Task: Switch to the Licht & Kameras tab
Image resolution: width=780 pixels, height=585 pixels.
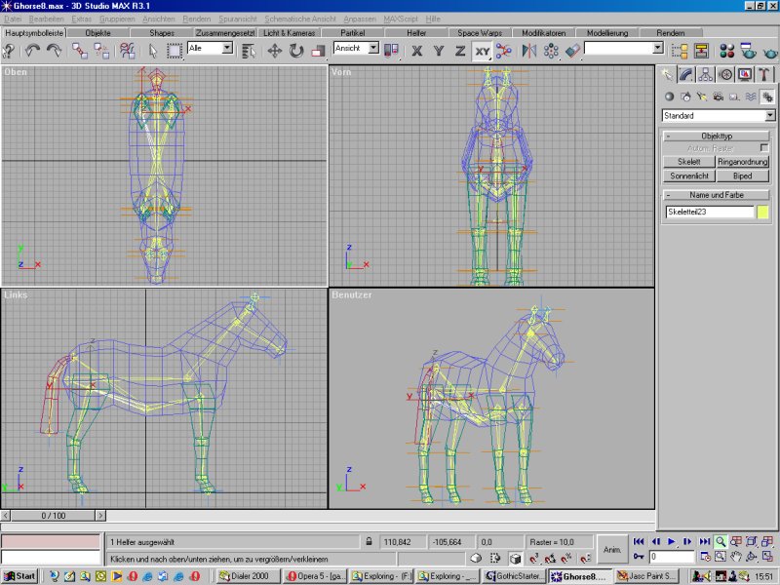Action: coord(289,32)
